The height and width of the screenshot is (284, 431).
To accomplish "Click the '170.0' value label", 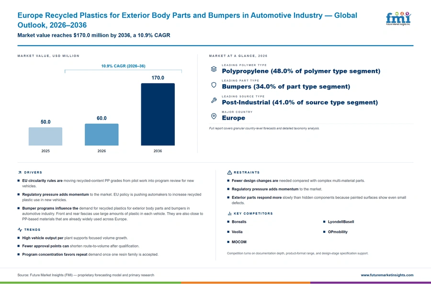I will [x=158, y=78].
